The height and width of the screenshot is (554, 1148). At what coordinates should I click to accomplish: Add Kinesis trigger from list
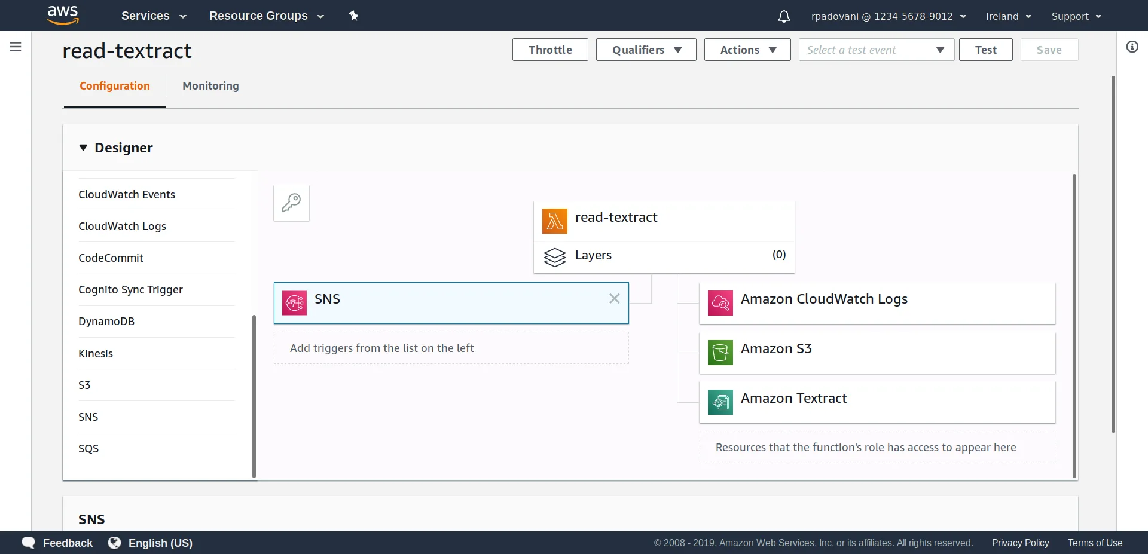[x=156, y=353]
